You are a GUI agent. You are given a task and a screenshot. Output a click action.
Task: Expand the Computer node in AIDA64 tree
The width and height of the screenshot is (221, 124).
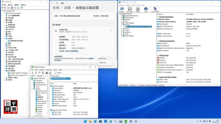[32, 81]
